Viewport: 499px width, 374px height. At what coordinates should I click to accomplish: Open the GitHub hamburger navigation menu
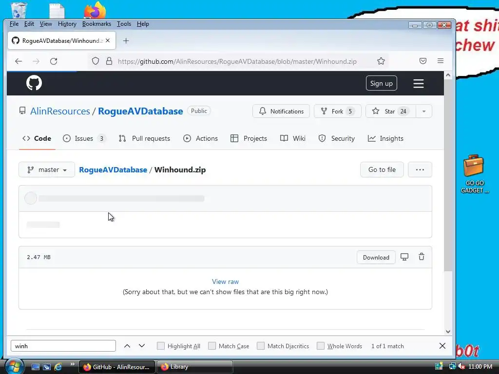pyautogui.click(x=419, y=83)
